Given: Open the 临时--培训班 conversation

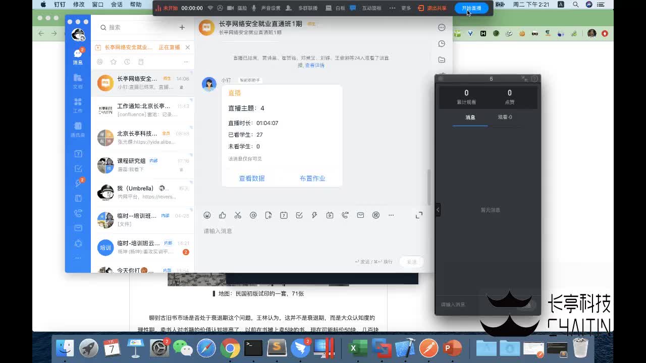Looking at the screenshot, I should tap(142, 220).
